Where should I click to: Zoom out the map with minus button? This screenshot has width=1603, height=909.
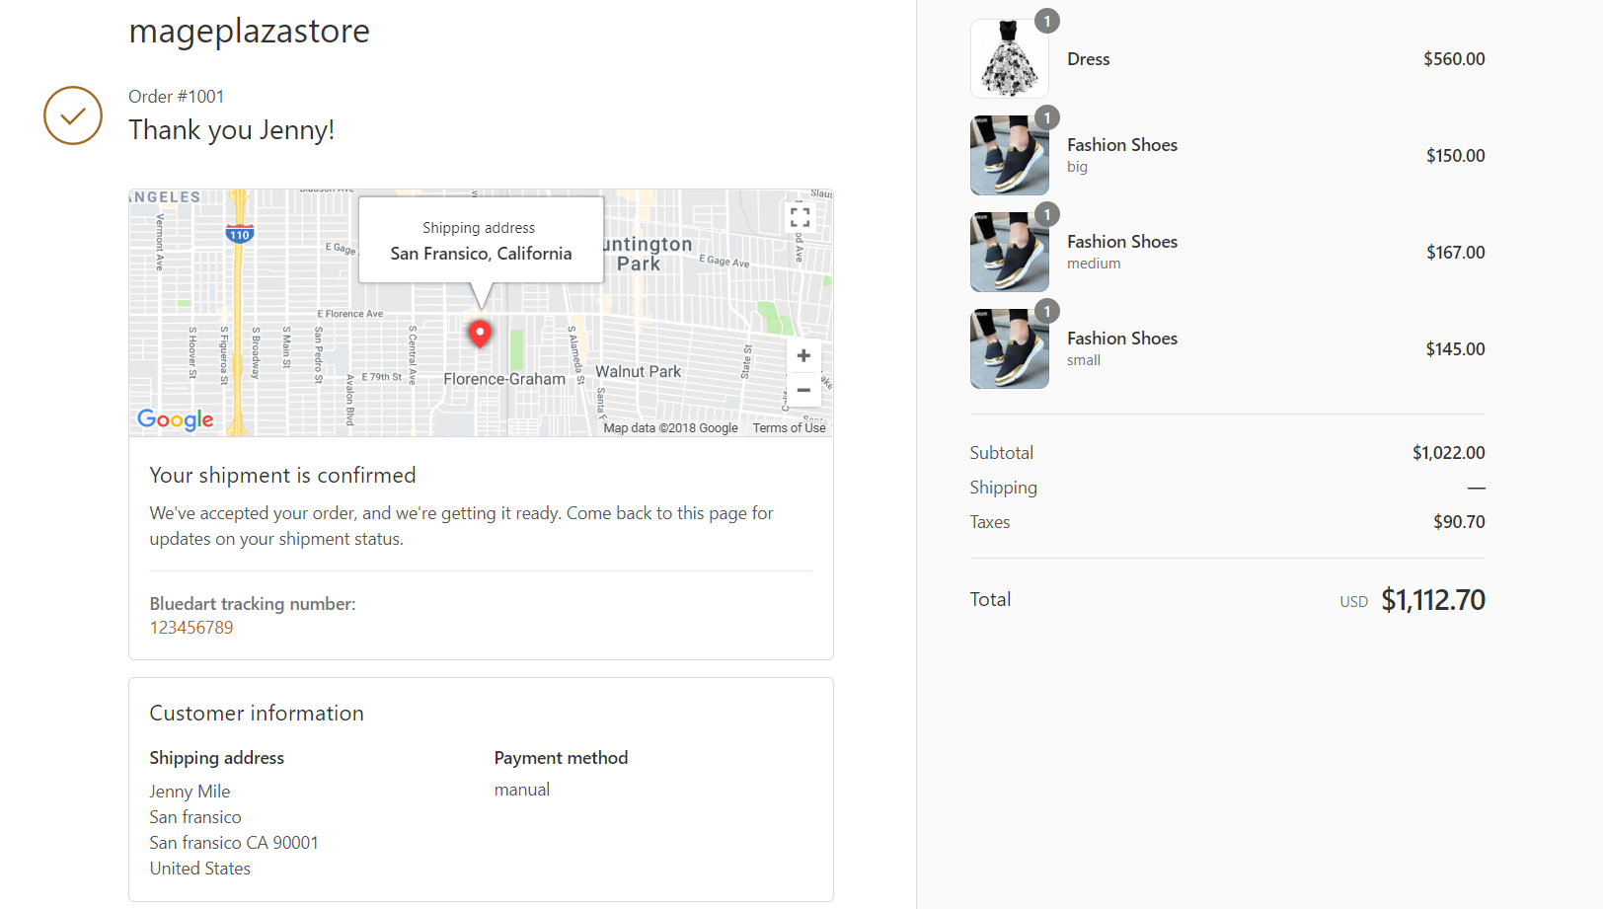click(803, 390)
